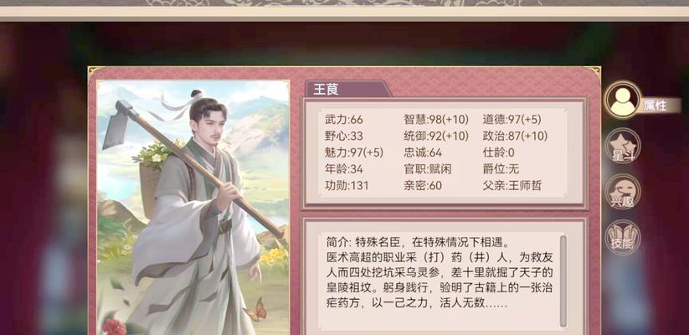Click the biography panel scrollbar
Viewport: 689px width, 335px height.
click(x=563, y=281)
